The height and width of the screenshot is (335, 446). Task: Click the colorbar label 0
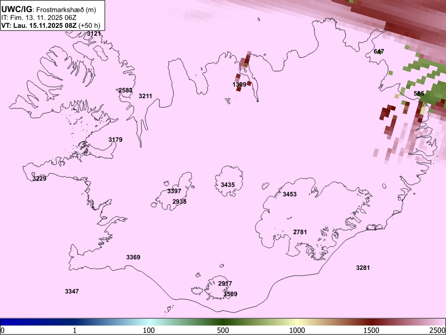[x=3, y=330]
